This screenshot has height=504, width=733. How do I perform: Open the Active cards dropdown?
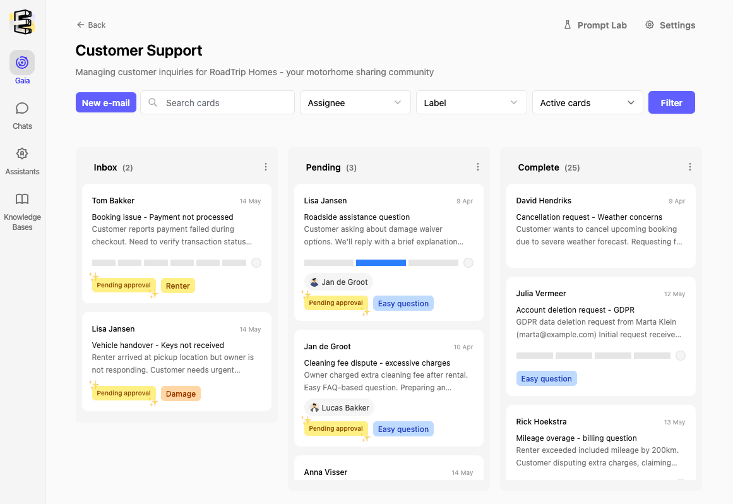587,103
